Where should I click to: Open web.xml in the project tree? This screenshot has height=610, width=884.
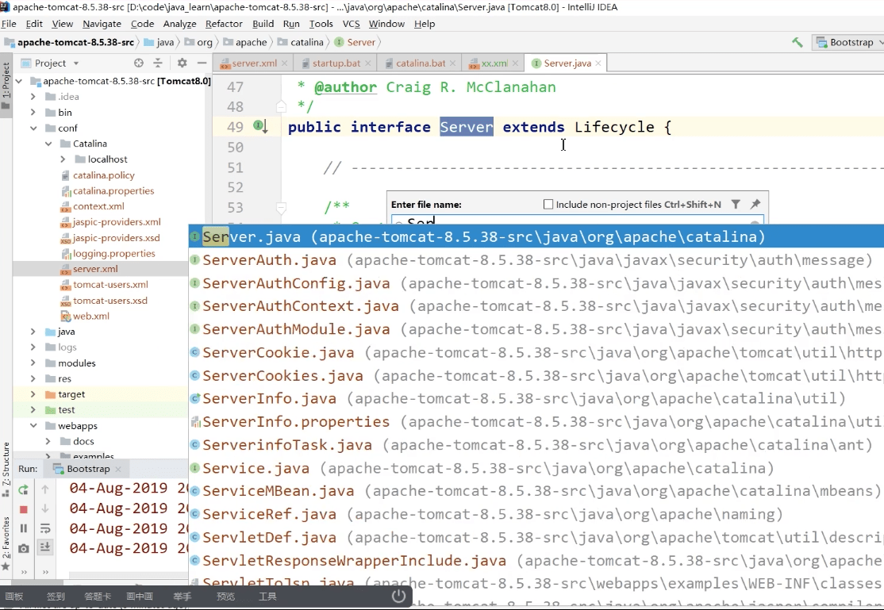[x=91, y=316]
